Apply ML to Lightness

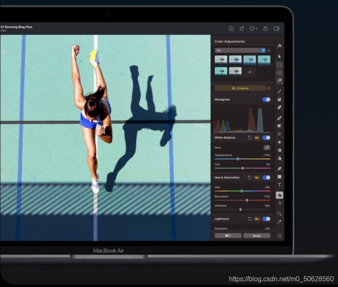coord(257,219)
